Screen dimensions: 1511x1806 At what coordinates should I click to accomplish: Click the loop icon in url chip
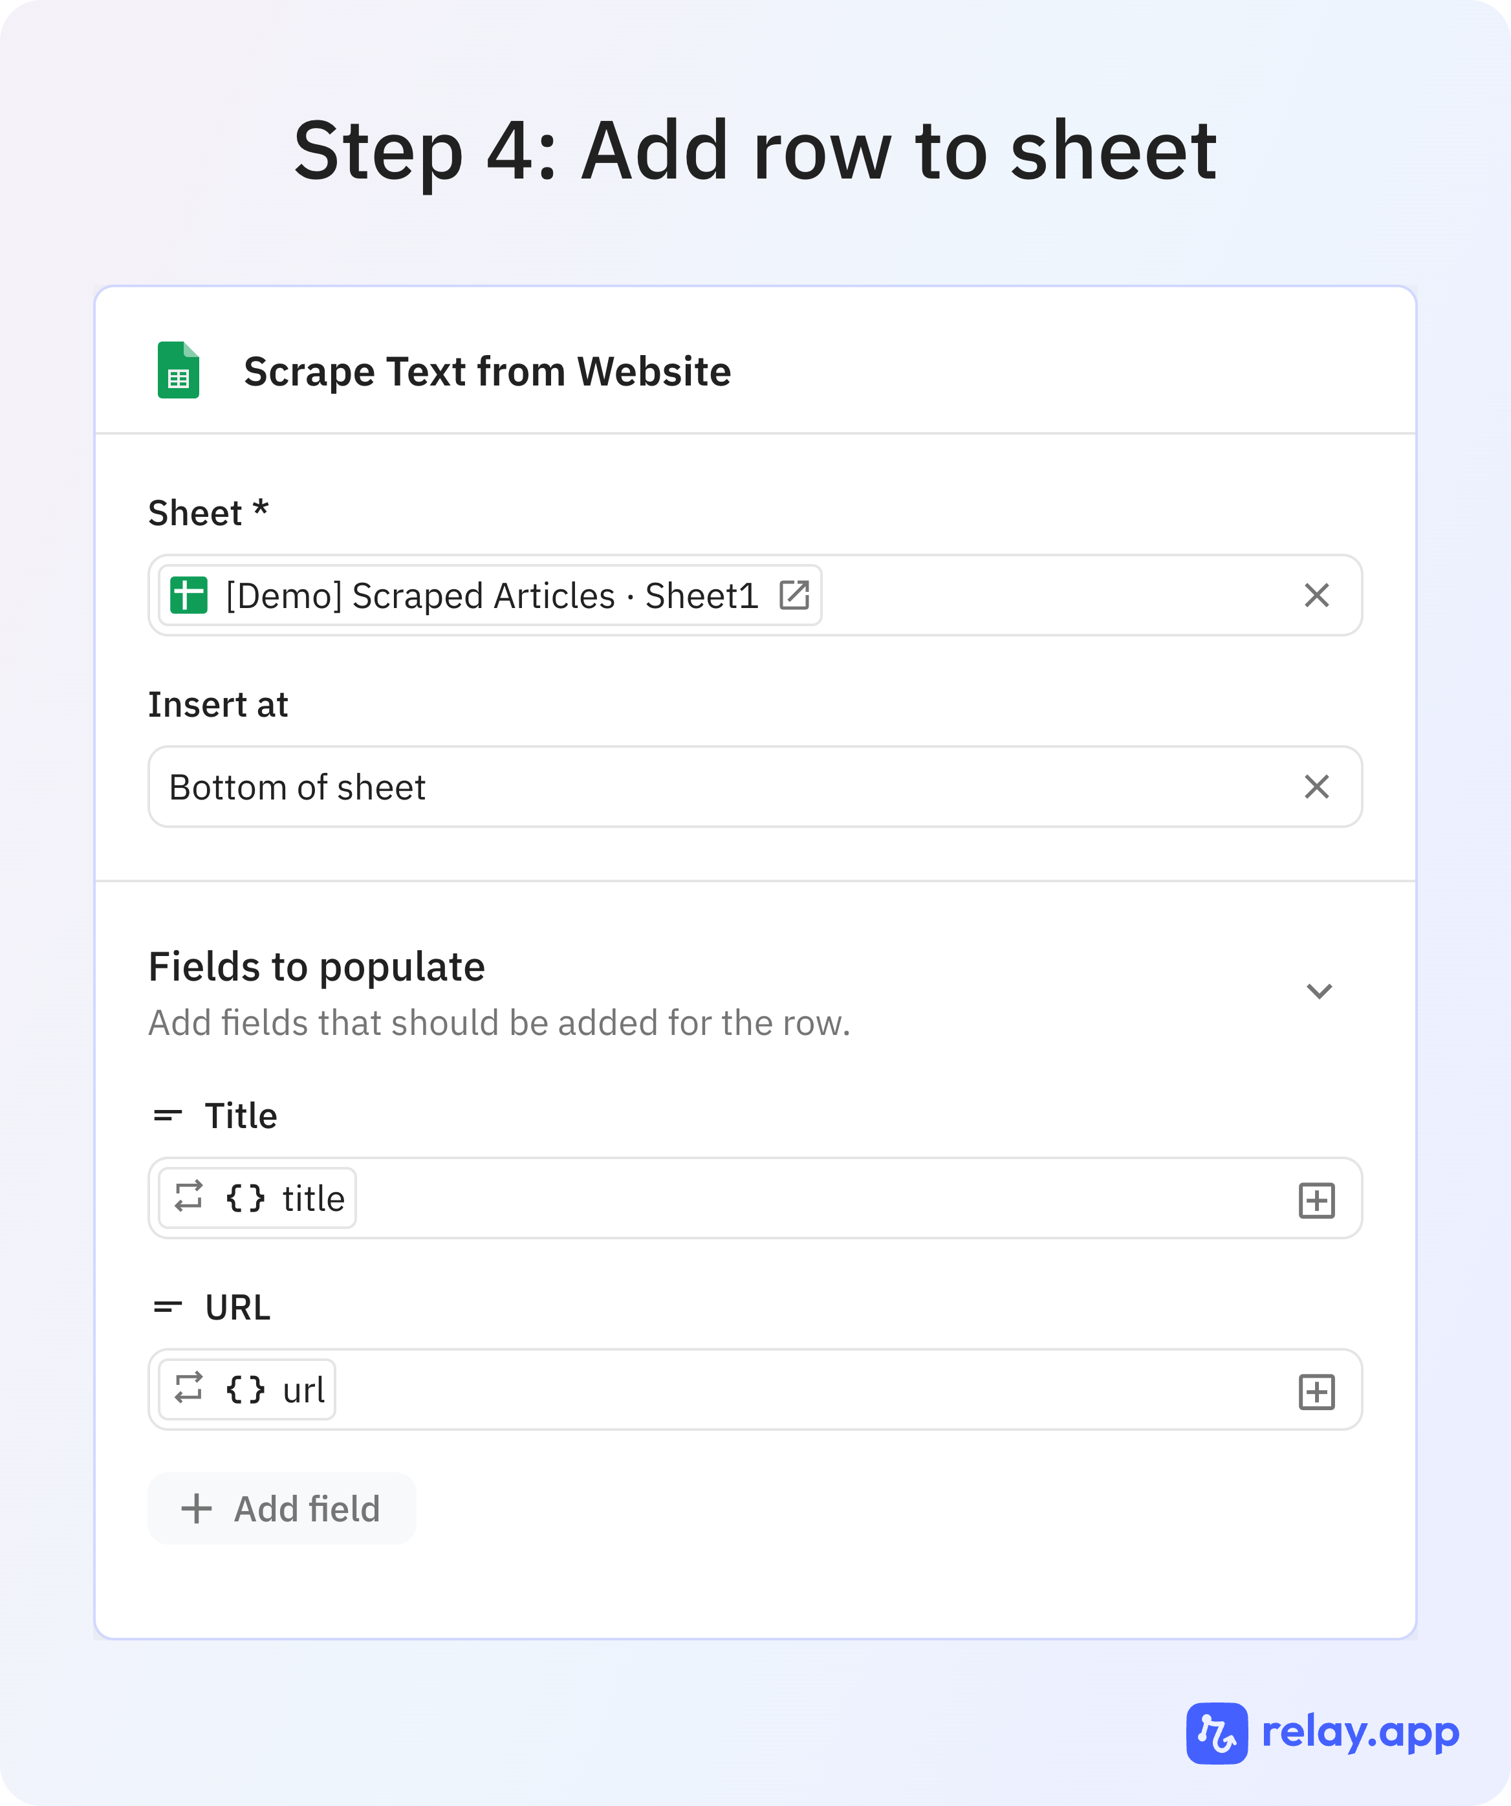[188, 1389]
